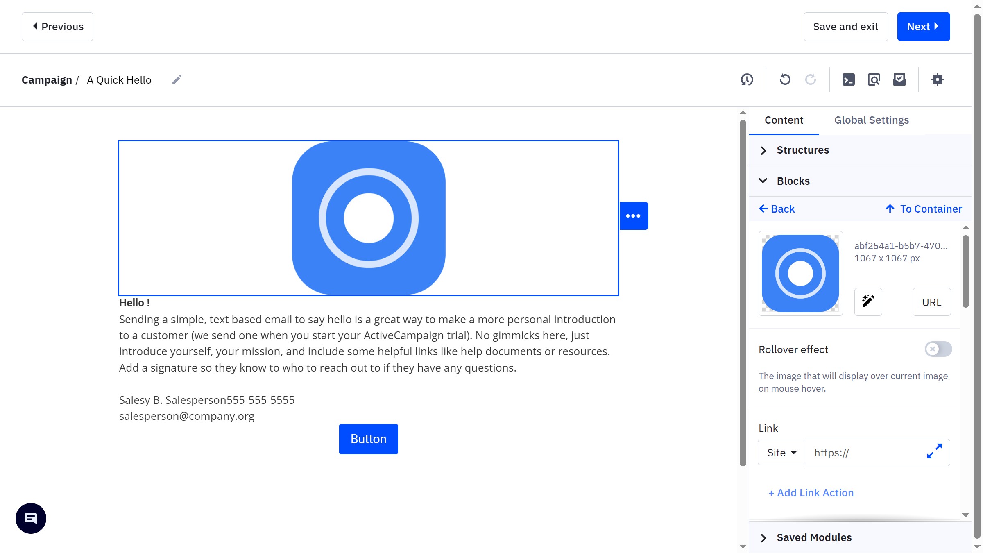Open the Site link type dropdown
Viewport: 983px width, 553px height.
tap(781, 453)
